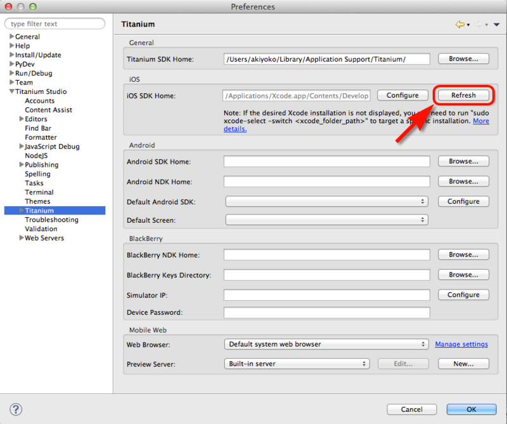Open the Default Android SDK dropdown
The width and height of the screenshot is (507, 424).
pyautogui.click(x=326, y=201)
